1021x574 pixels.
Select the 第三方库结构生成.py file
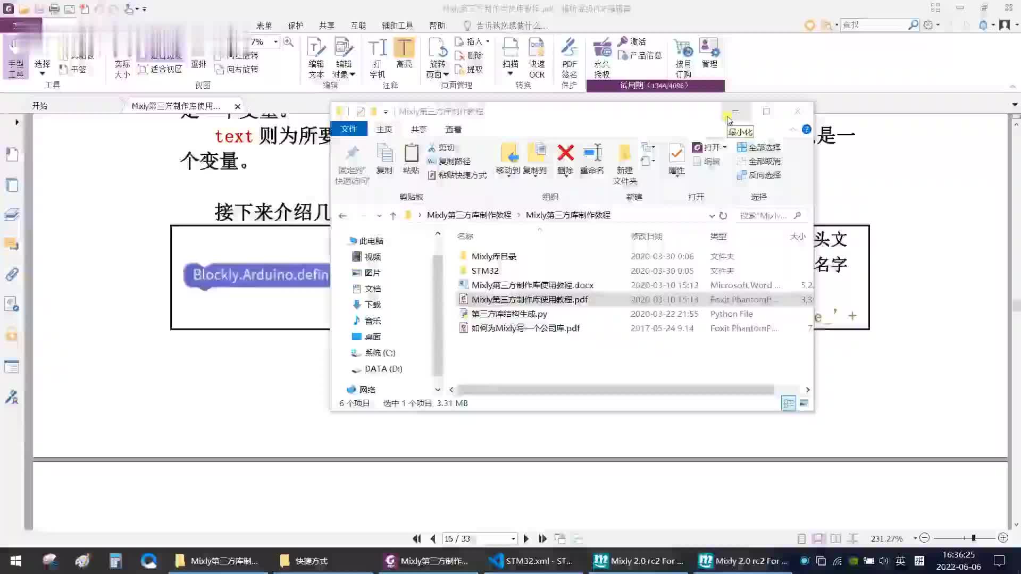coord(509,314)
